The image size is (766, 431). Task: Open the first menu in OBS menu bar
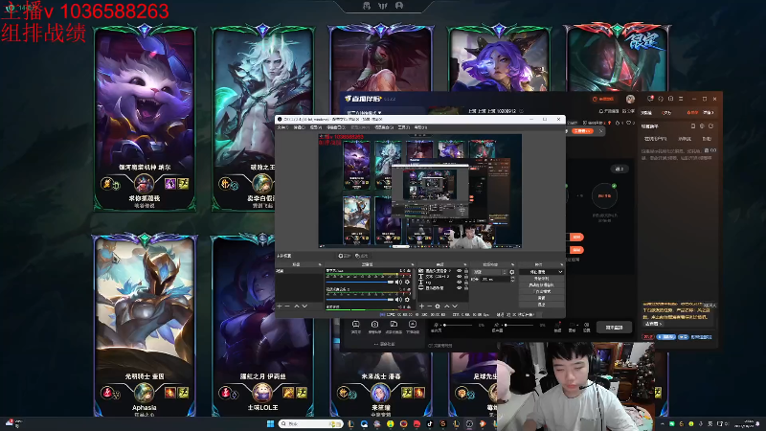[x=282, y=127]
